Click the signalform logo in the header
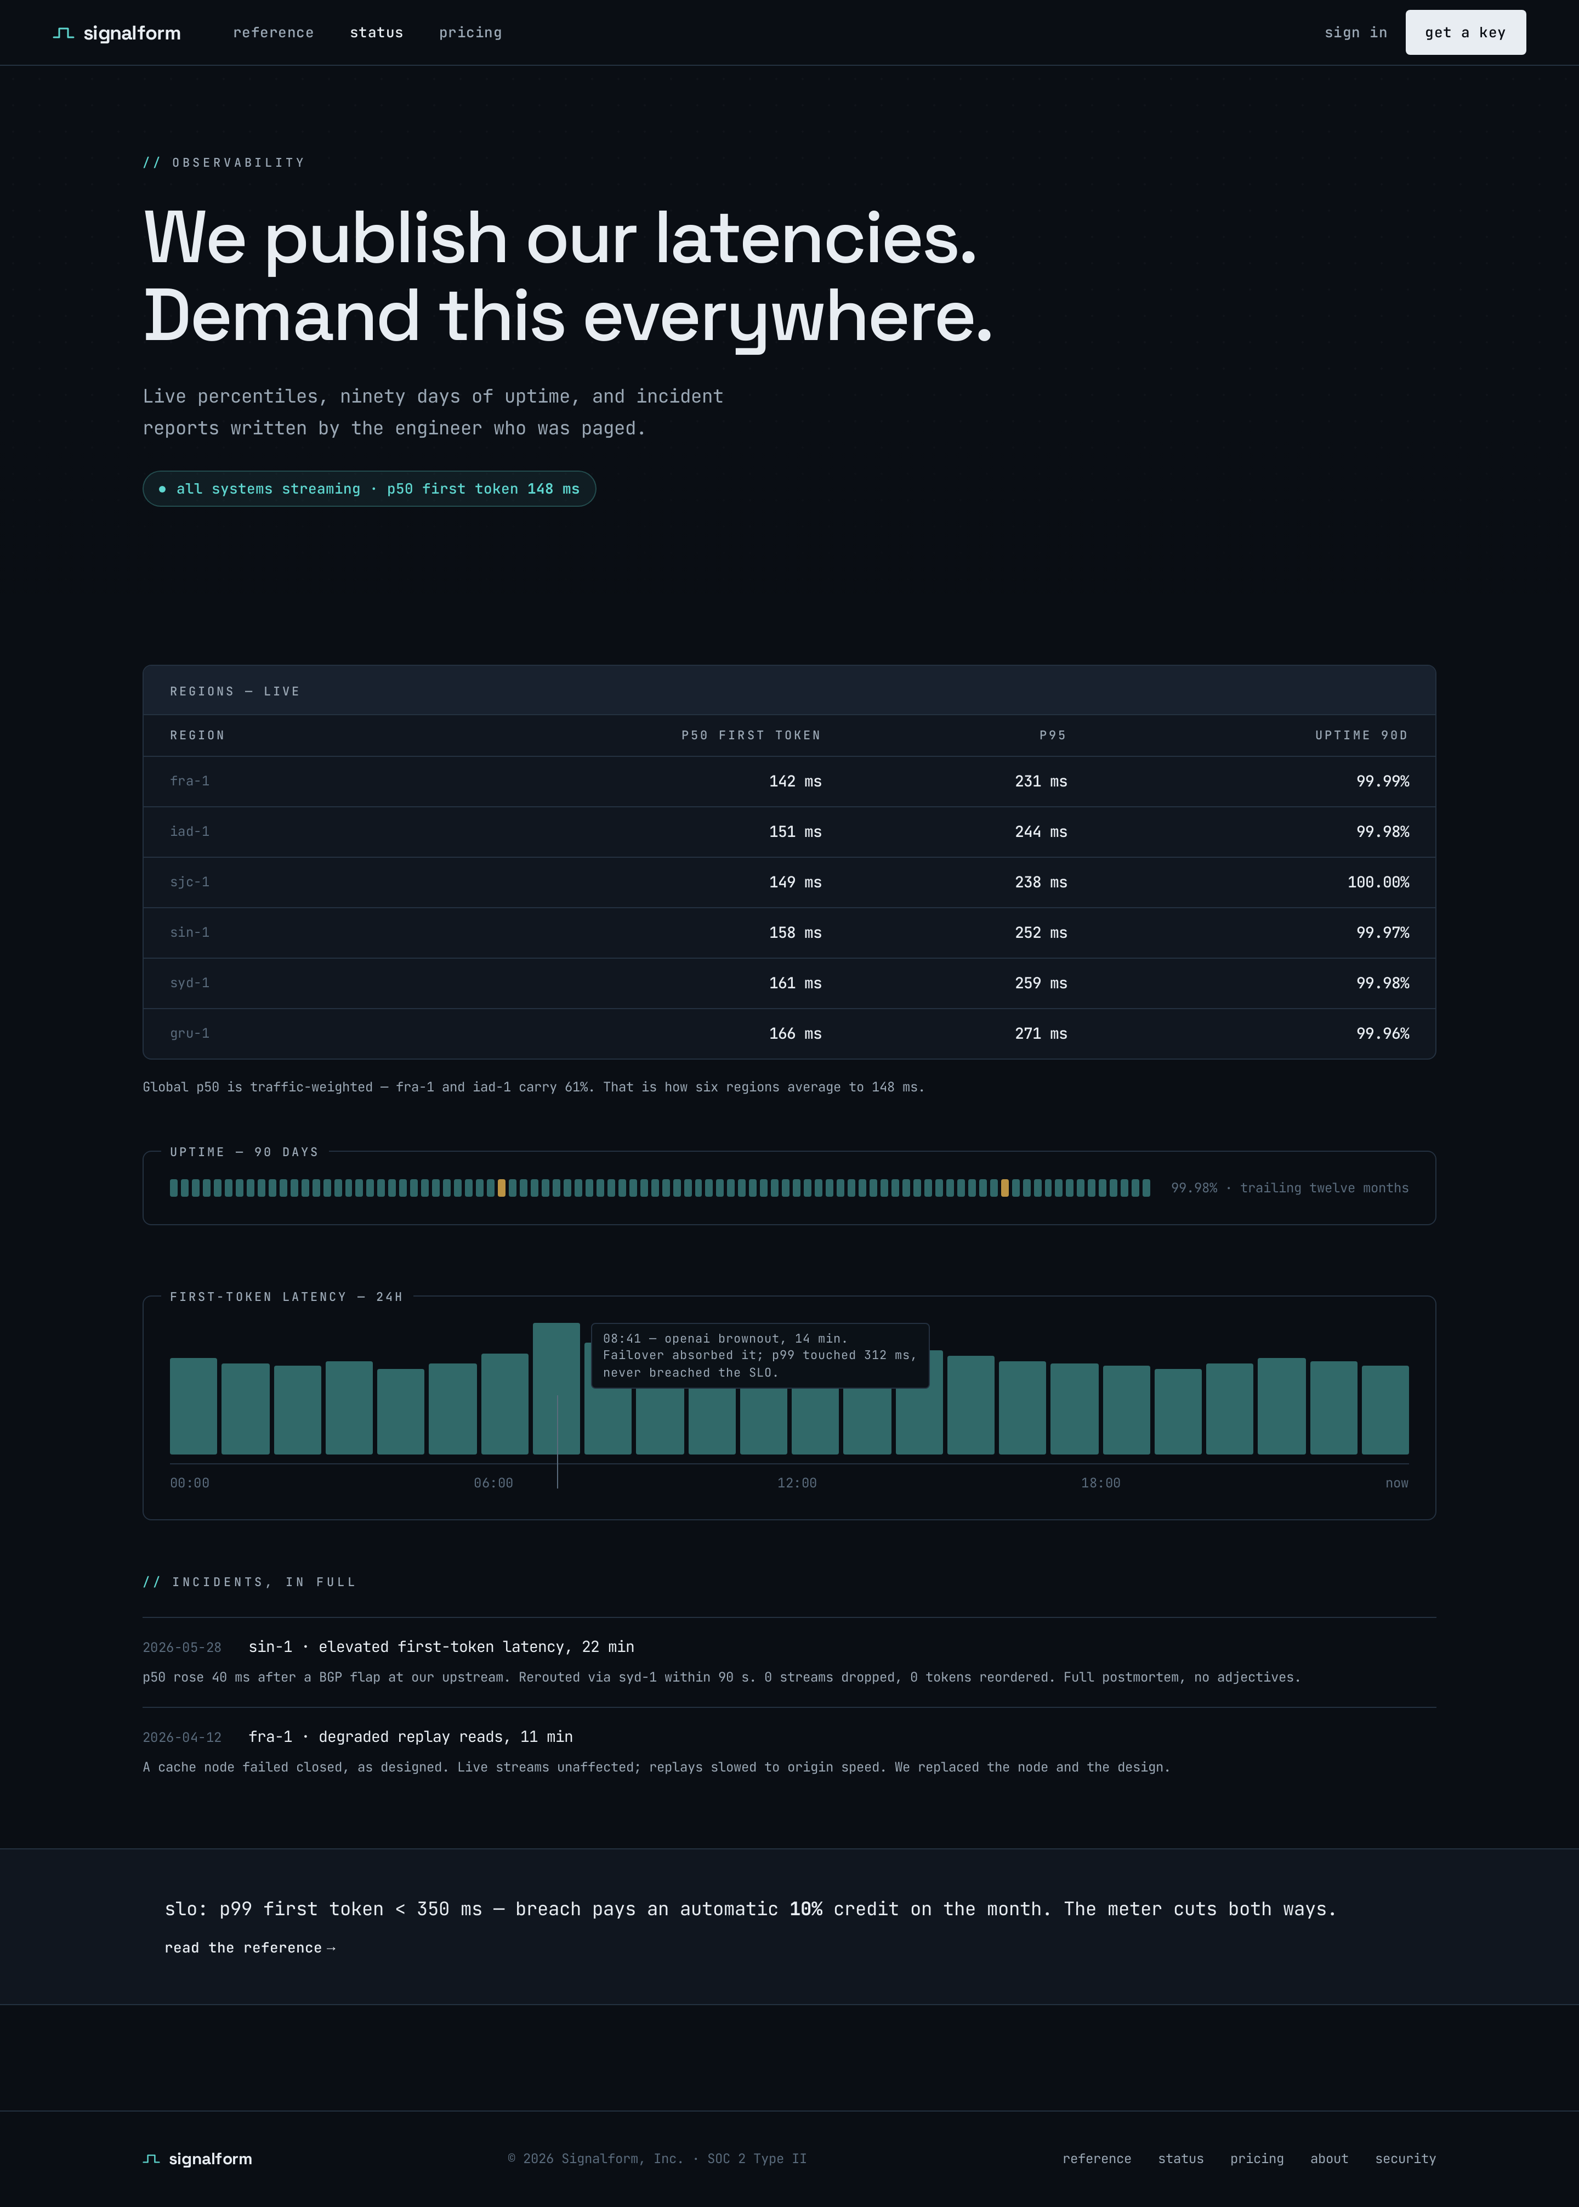This screenshot has width=1579, height=2207. pyautogui.click(x=117, y=33)
